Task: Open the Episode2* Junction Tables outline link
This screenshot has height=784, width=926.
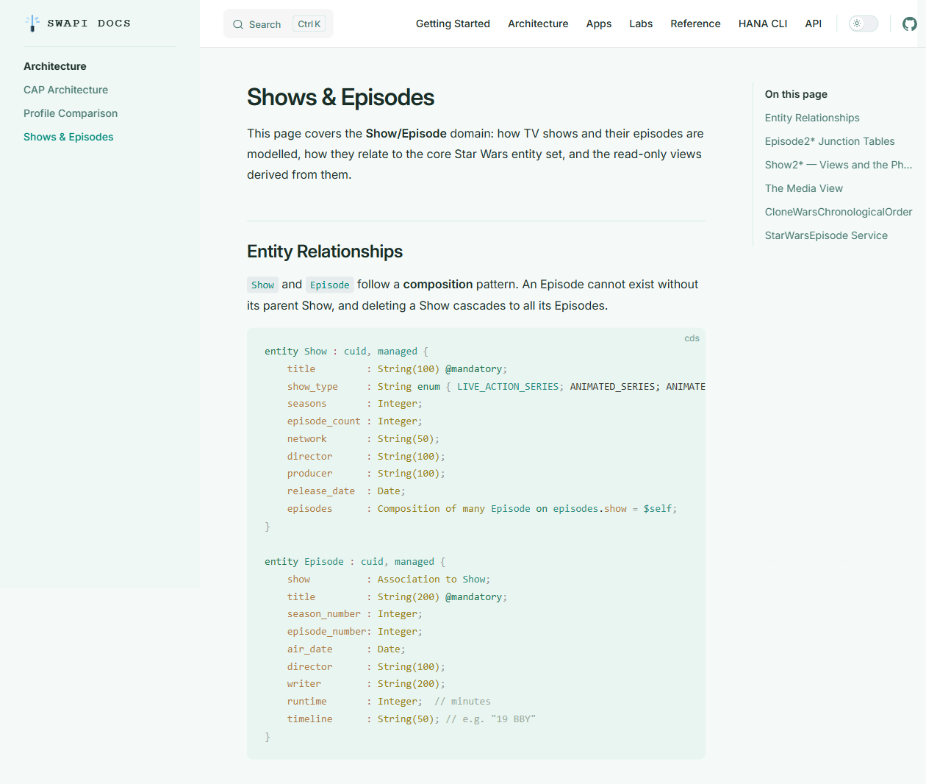Action: 830,141
